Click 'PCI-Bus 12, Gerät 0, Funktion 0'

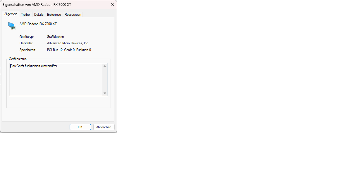pos(69,50)
